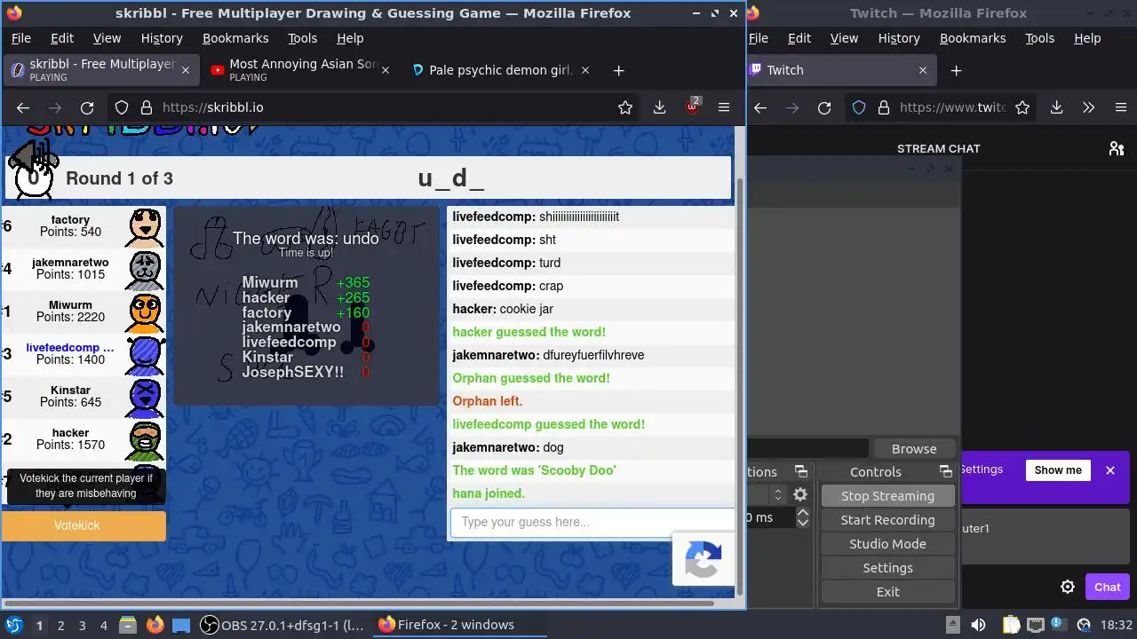Viewport: 1137px width, 639px height.
Task: Pop out the OBS transitions dock
Action: (800, 471)
